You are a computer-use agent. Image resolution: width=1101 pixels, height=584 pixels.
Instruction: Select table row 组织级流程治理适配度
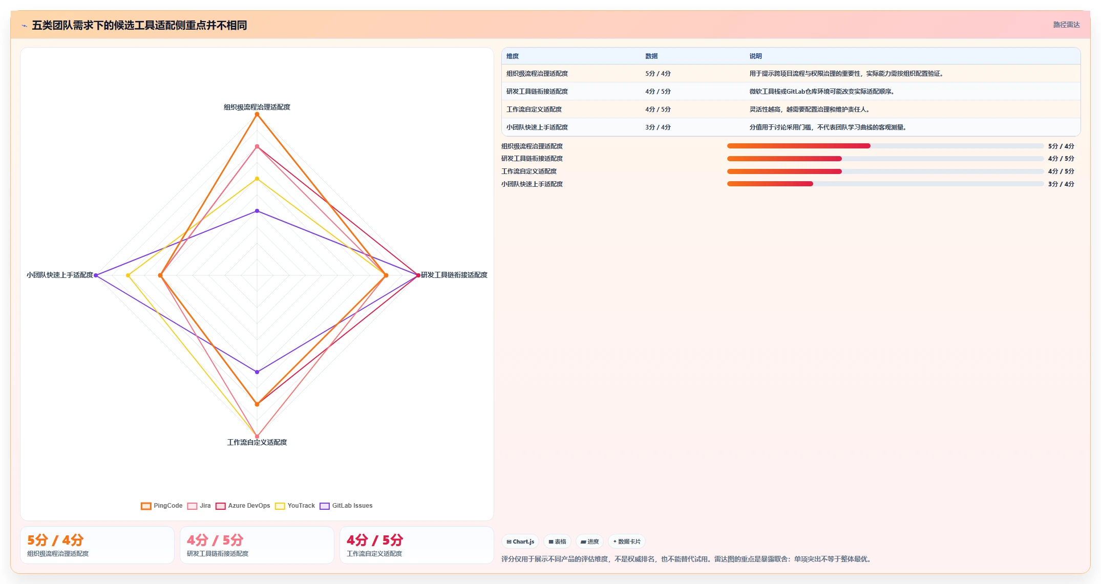[x=791, y=74]
